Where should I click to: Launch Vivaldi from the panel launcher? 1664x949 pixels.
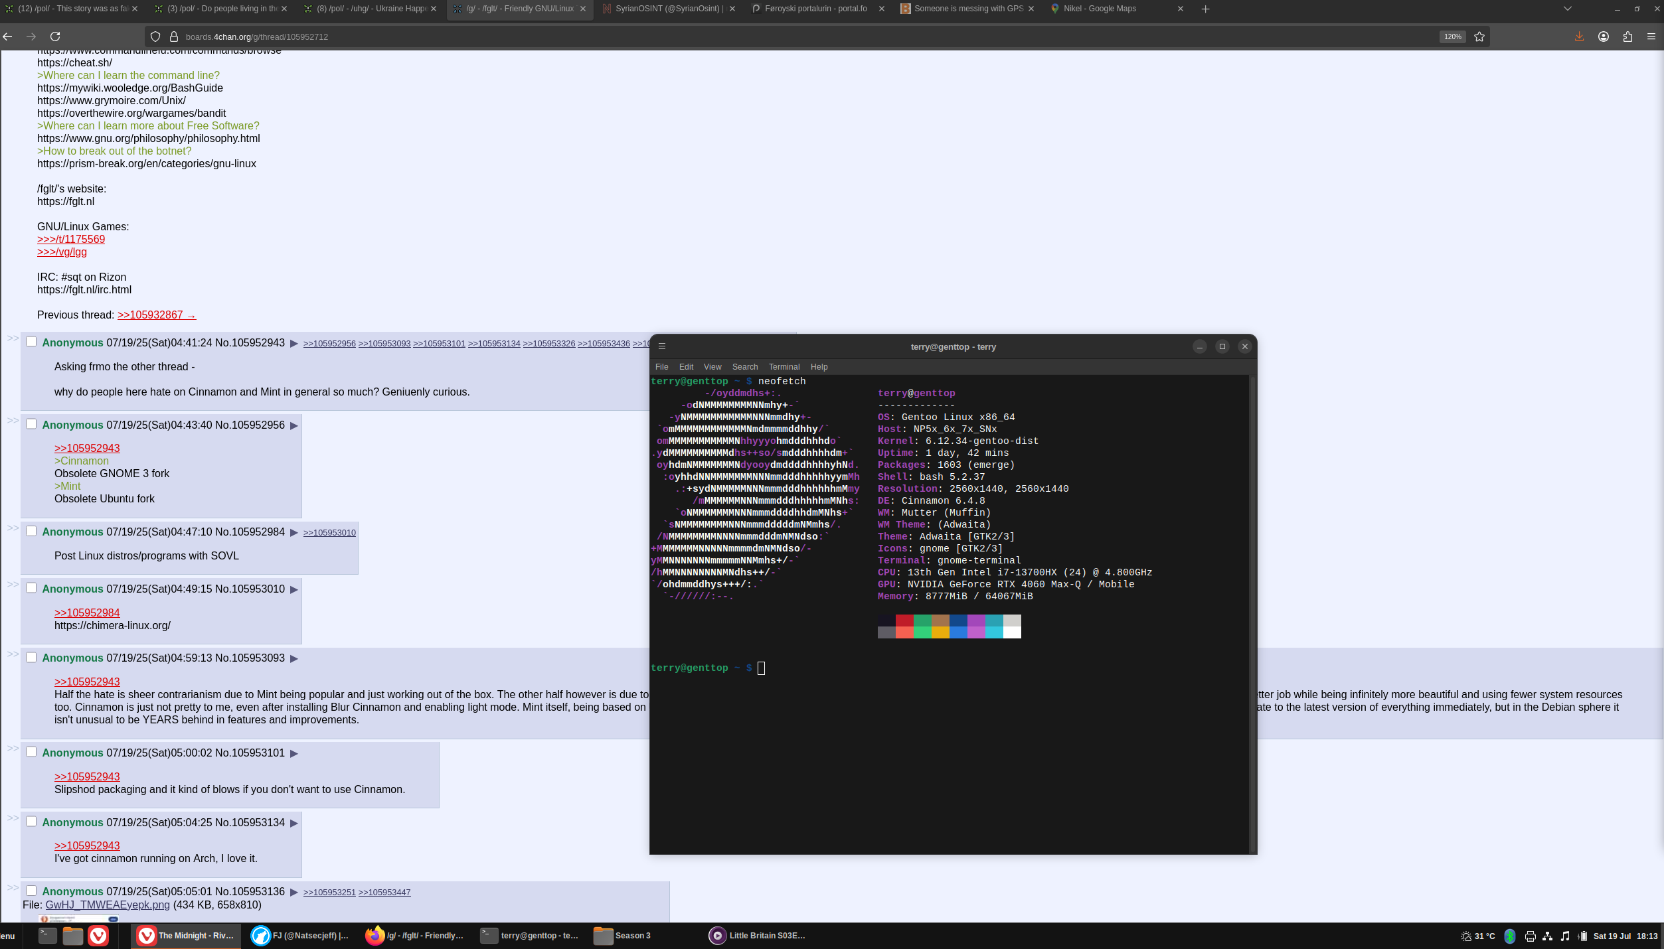tap(98, 936)
